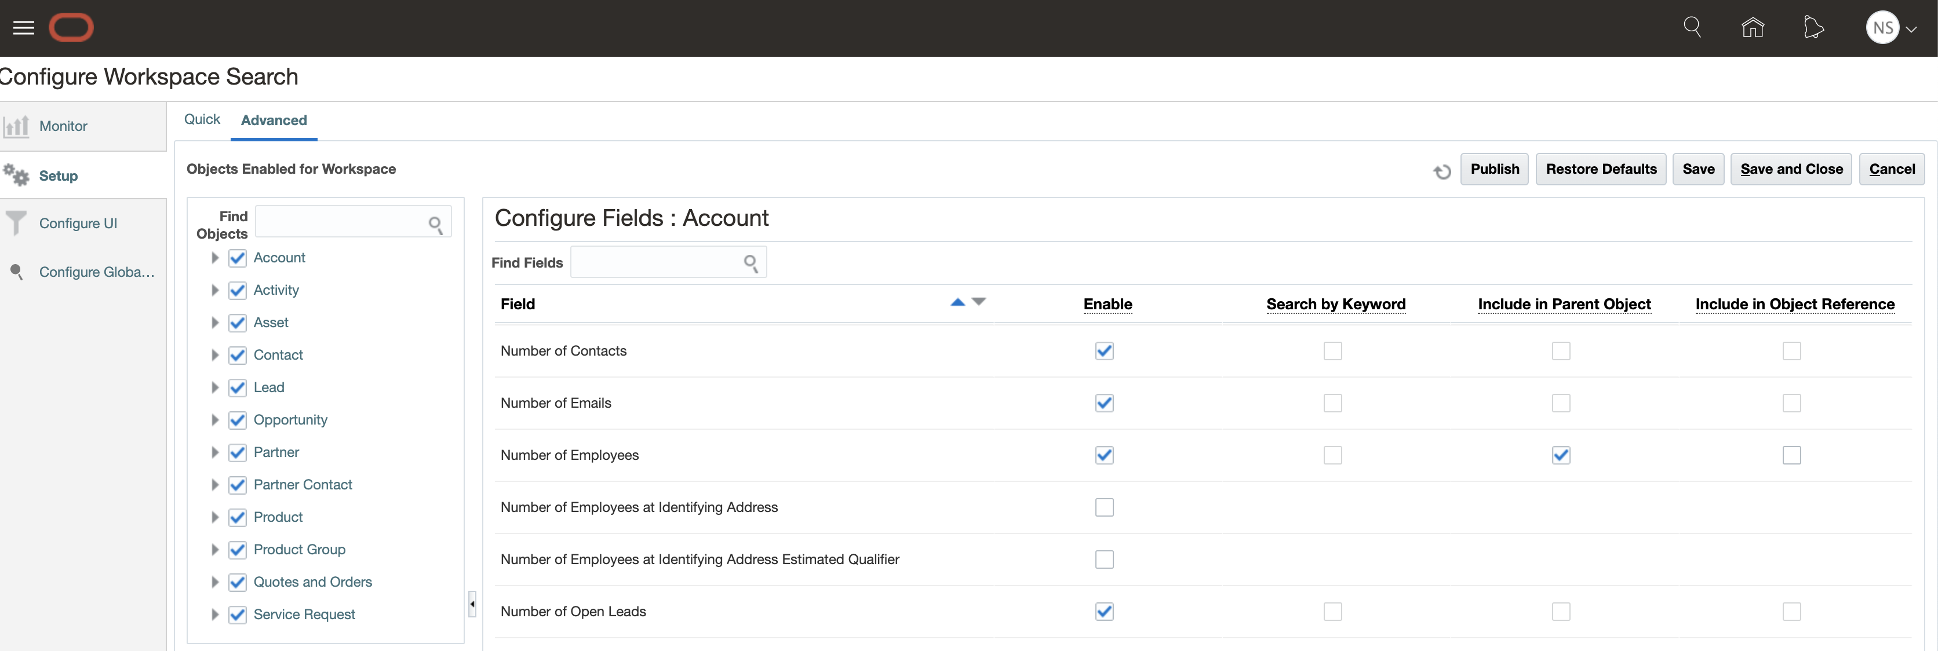Click the Oracle logo icon
Image resolution: width=1938 pixels, height=651 pixels.
tap(71, 28)
